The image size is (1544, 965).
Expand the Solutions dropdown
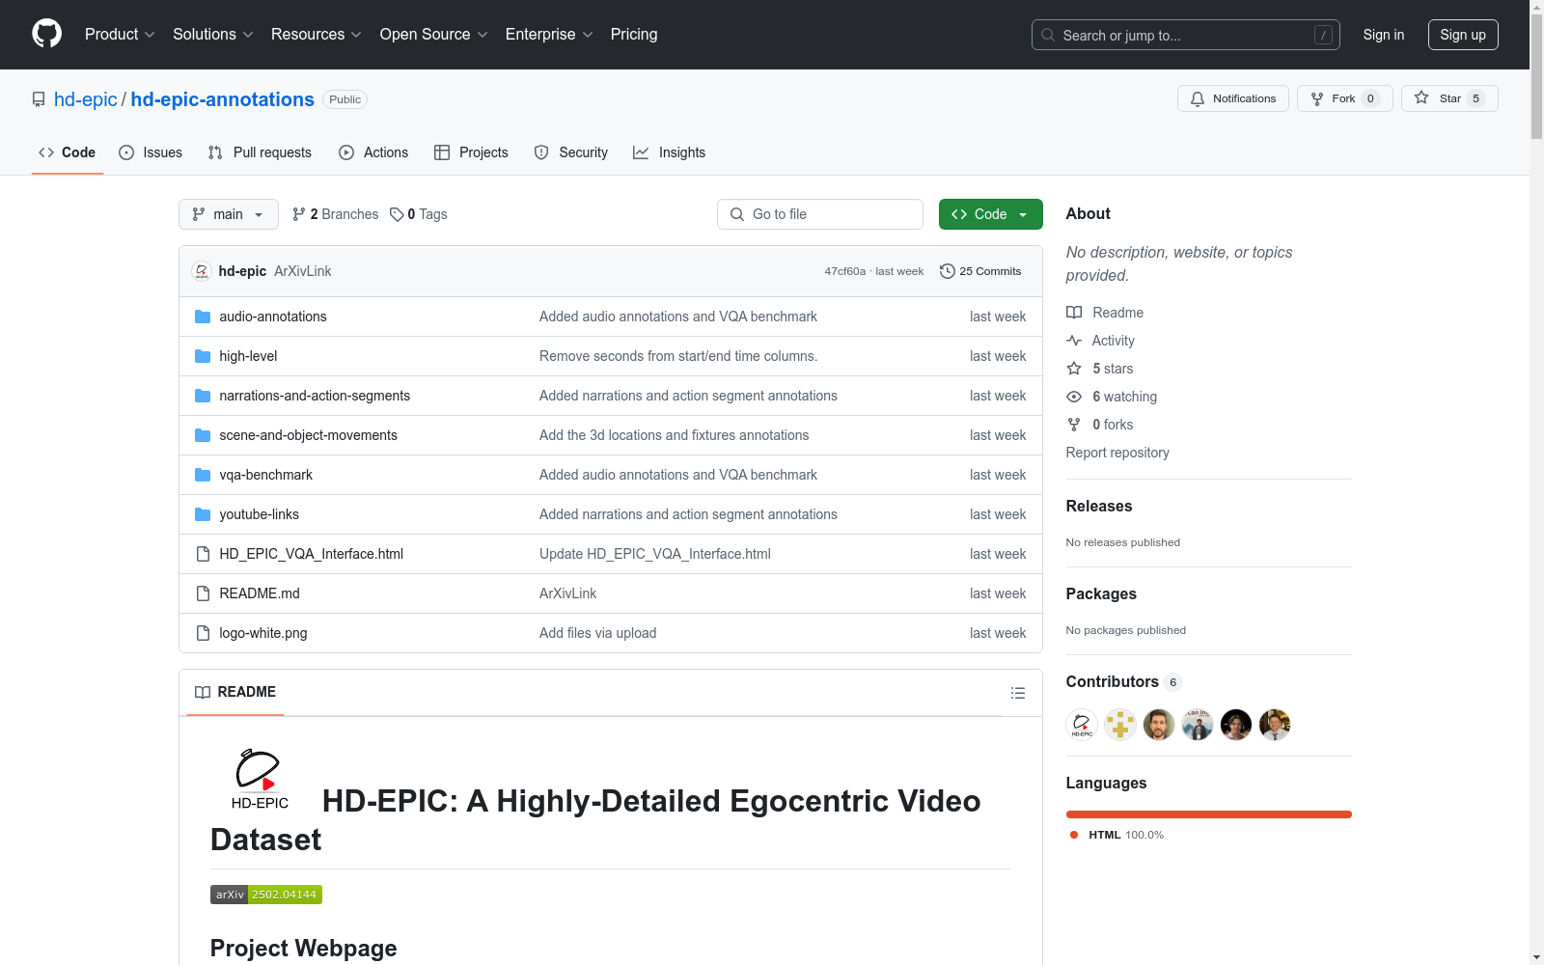(x=213, y=34)
